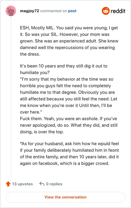Collapse the comment using the vertical thread line
The image size is (131, 208).
[11, 96]
